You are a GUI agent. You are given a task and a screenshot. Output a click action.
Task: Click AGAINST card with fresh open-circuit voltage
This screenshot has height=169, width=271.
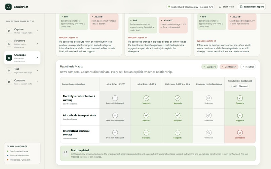point(104,22)
